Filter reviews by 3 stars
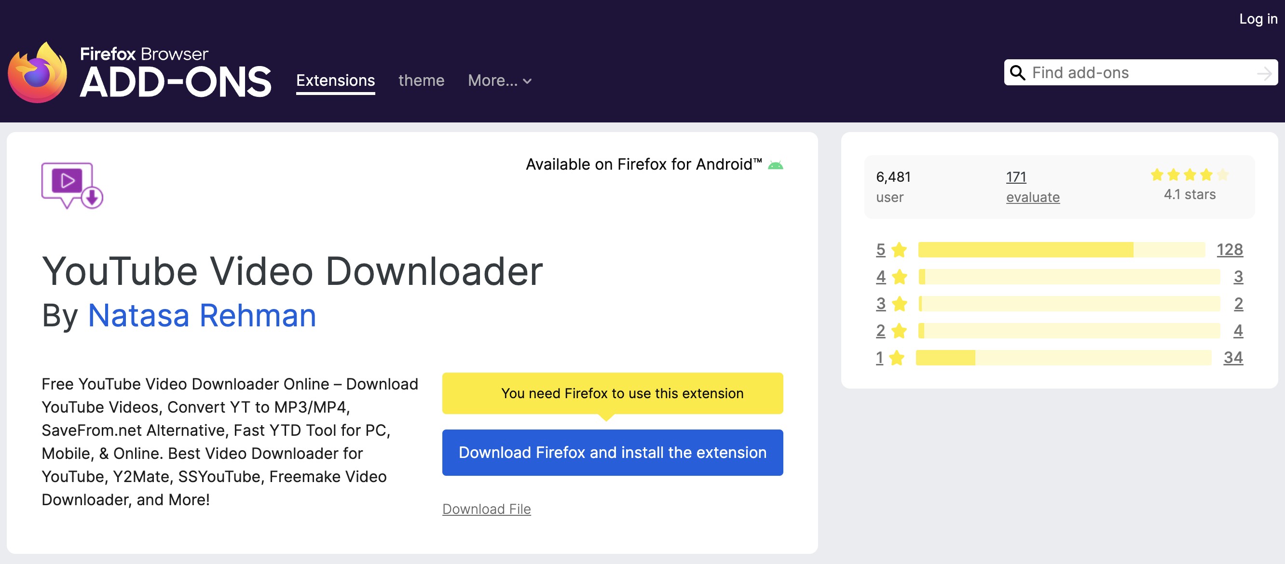This screenshot has height=564, width=1285. click(880, 303)
